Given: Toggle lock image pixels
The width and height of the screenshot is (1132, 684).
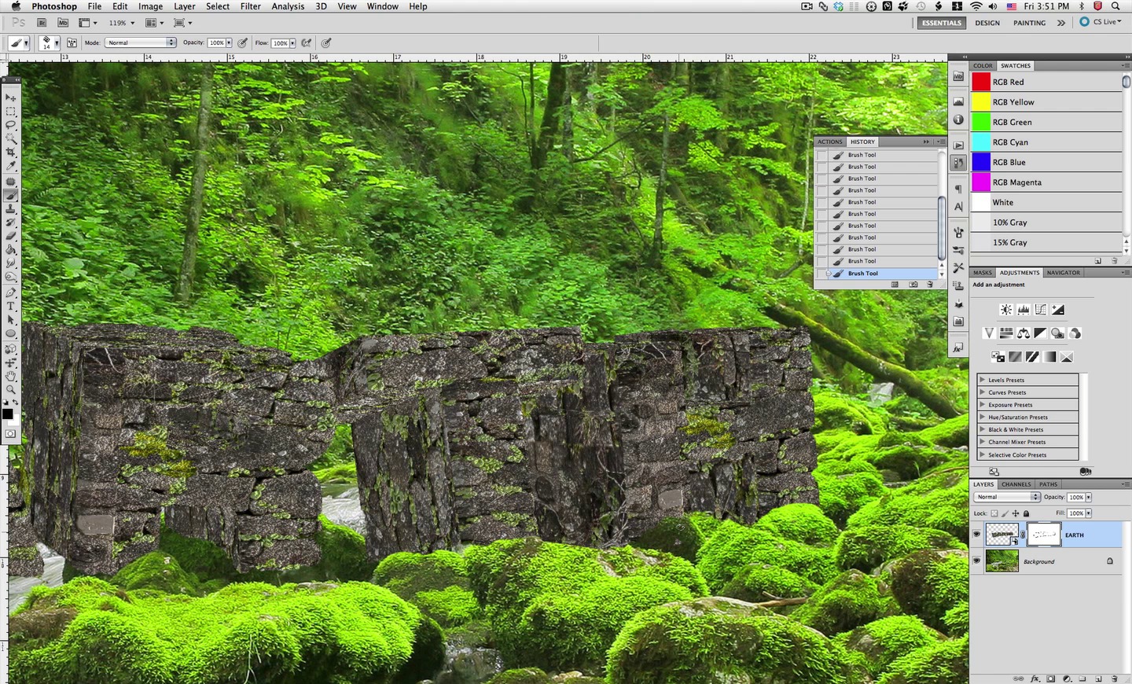Looking at the screenshot, I should pyautogui.click(x=1005, y=513).
